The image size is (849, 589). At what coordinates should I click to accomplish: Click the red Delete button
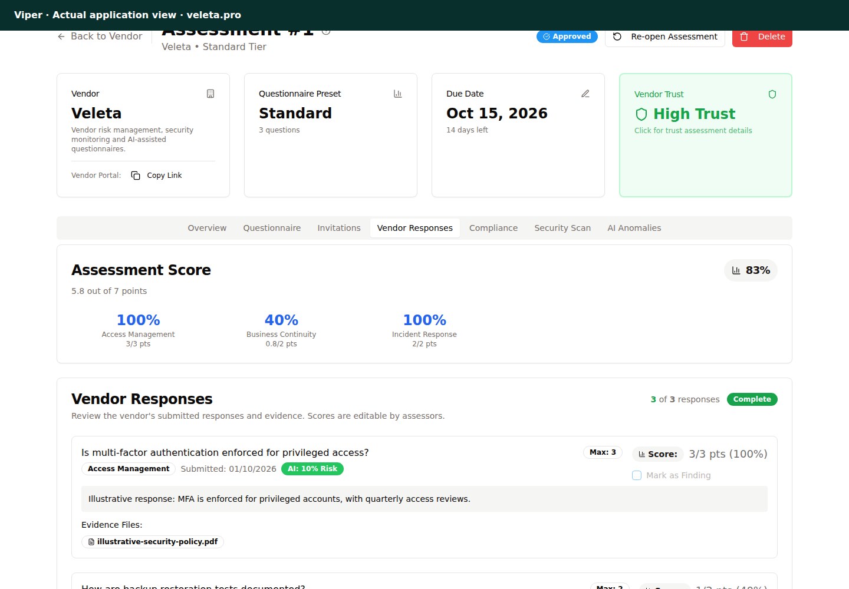tap(762, 37)
